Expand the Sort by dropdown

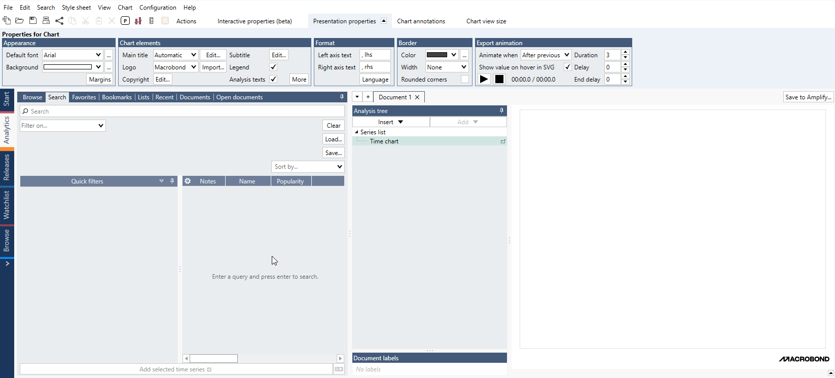coord(308,167)
